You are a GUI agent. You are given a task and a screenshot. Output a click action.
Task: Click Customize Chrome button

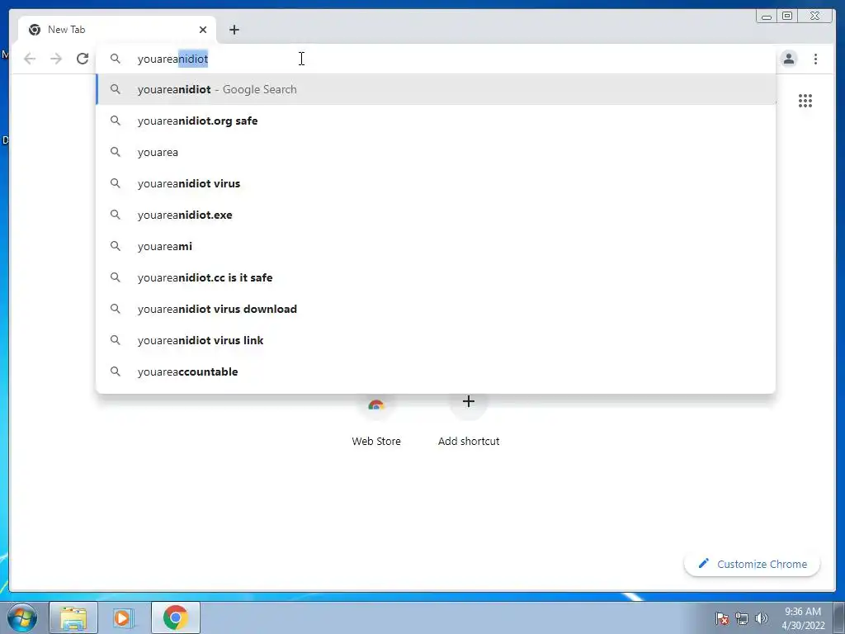tap(753, 564)
